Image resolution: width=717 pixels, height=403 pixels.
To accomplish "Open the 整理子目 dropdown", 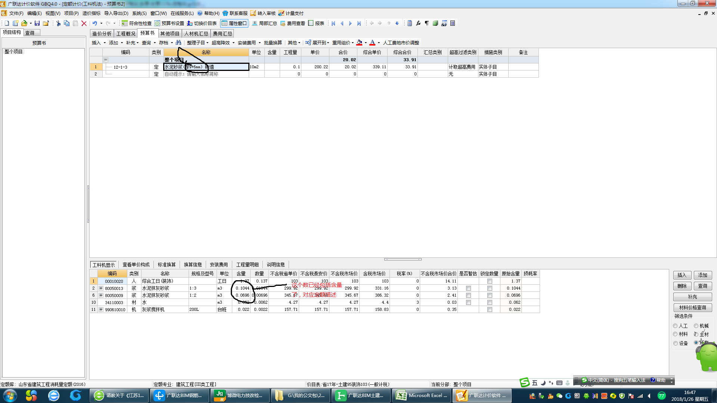I will coord(198,43).
